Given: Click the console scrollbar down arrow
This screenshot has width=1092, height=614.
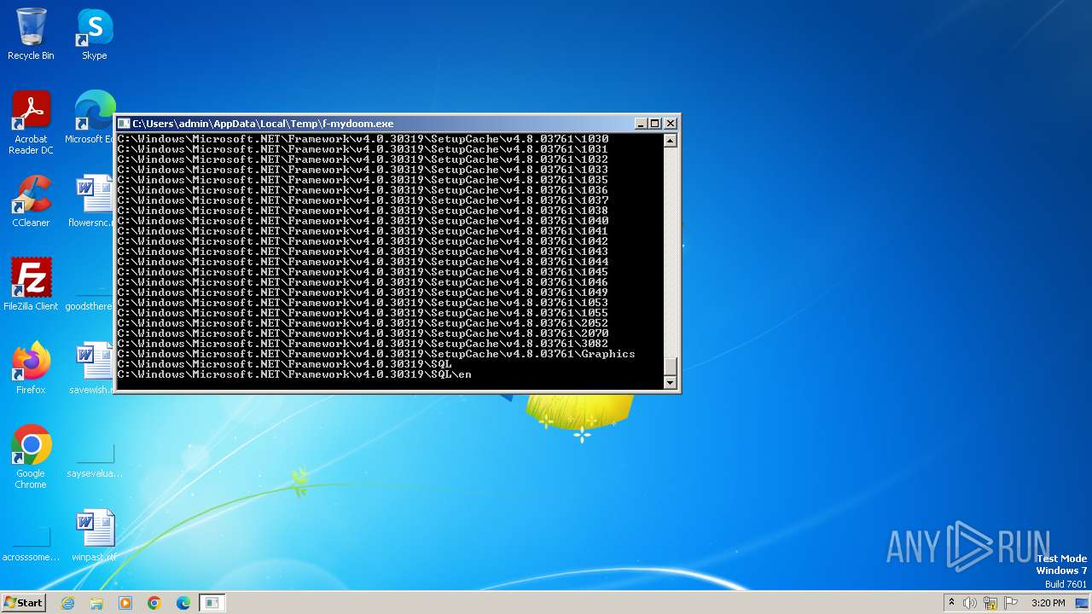Looking at the screenshot, I should 671,383.
